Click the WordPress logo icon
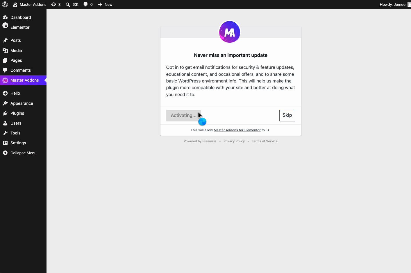This screenshot has width=411, height=273. (5, 4)
